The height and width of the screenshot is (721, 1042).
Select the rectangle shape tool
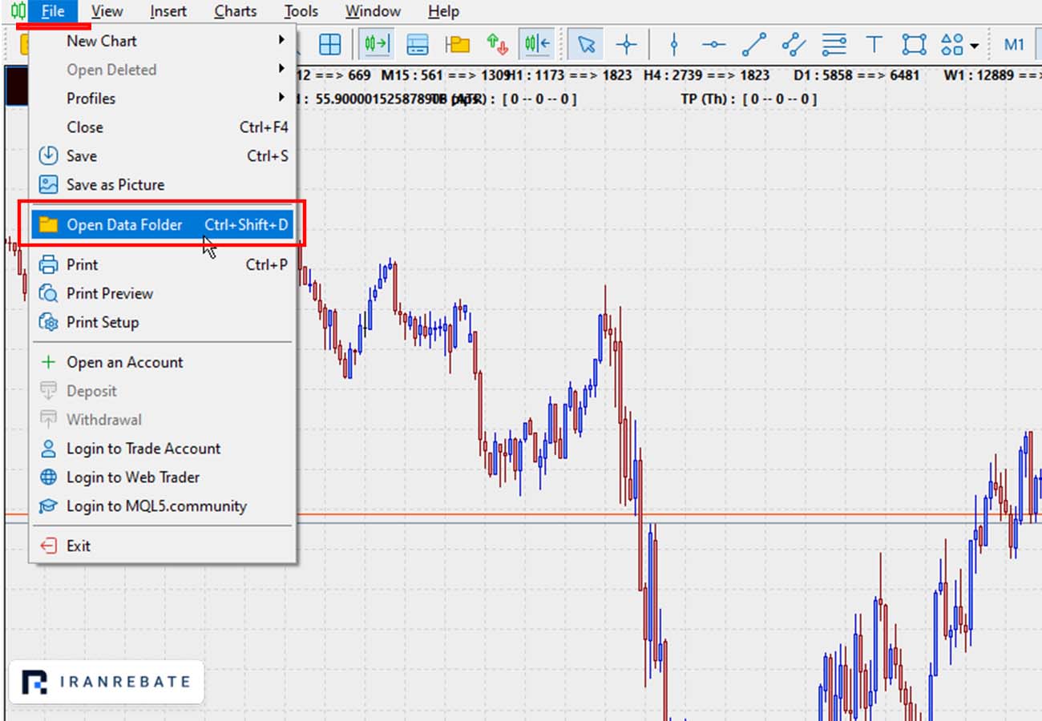point(914,44)
